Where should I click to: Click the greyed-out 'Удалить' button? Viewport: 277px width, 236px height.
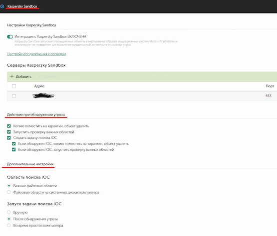[47, 77]
